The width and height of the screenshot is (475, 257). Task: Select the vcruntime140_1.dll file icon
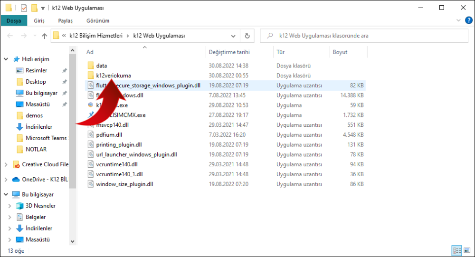pyautogui.click(x=91, y=174)
